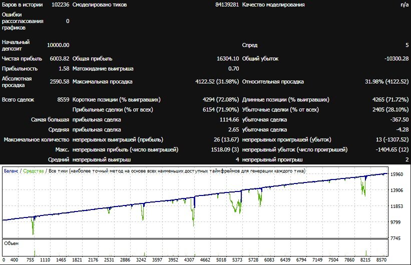Image resolution: width=411 pixels, height=265 pixels.
Task: Select short positions value 4294 (72.08%)
Action: click(x=221, y=100)
